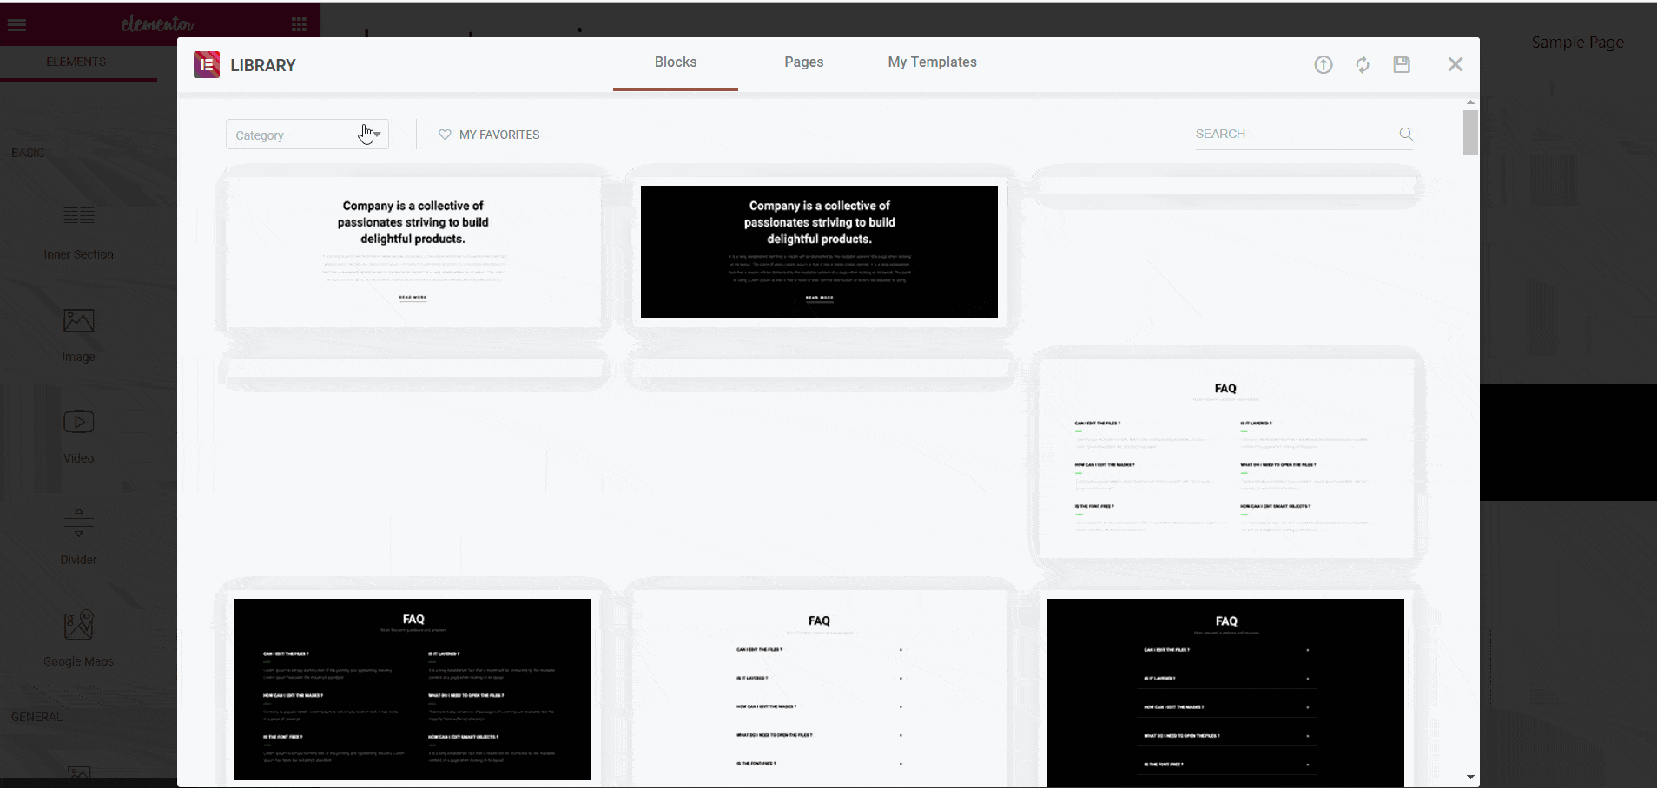
Task: Open the My Templates tab
Action: pyautogui.click(x=931, y=62)
